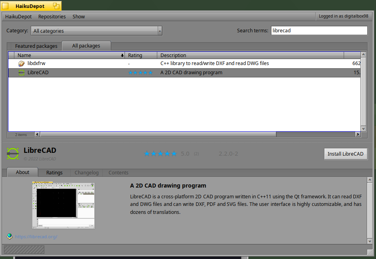Open the Ratings tab

[54, 173]
